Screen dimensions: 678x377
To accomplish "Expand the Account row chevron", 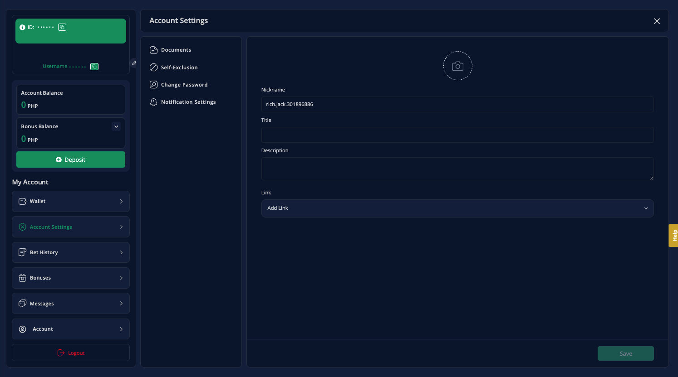I will coord(121,329).
